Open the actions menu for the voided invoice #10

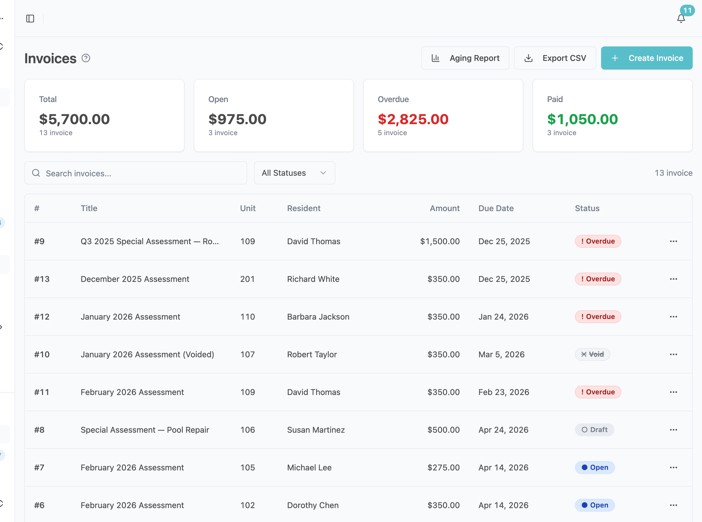coord(674,354)
